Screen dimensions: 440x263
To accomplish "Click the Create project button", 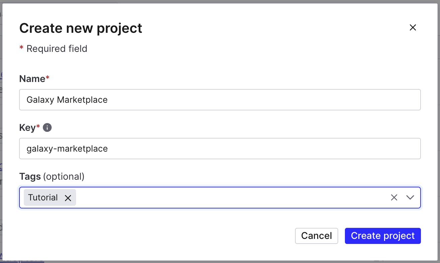I will pos(382,236).
